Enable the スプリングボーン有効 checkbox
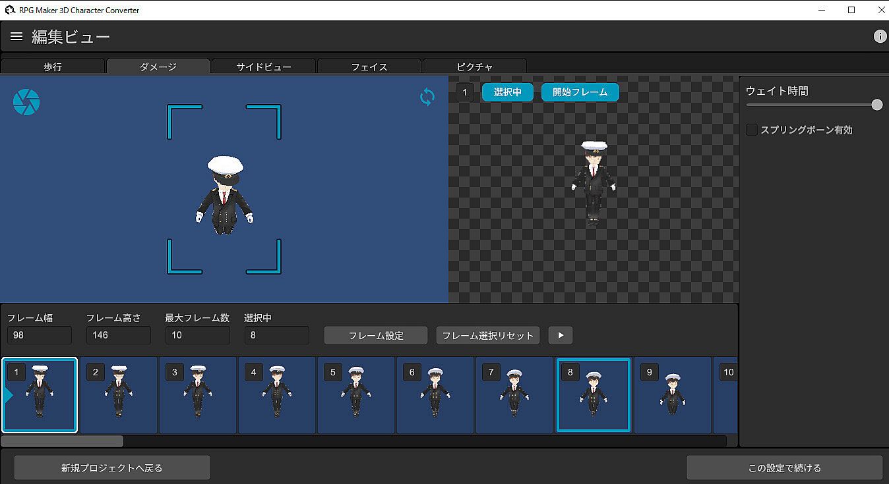The image size is (889, 484). tap(752, 130)
